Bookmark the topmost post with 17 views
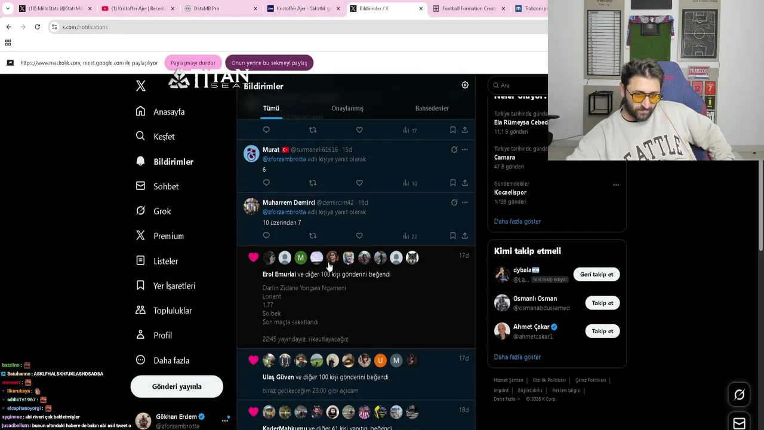Screen dimensions: 764x430 (453, 130)
